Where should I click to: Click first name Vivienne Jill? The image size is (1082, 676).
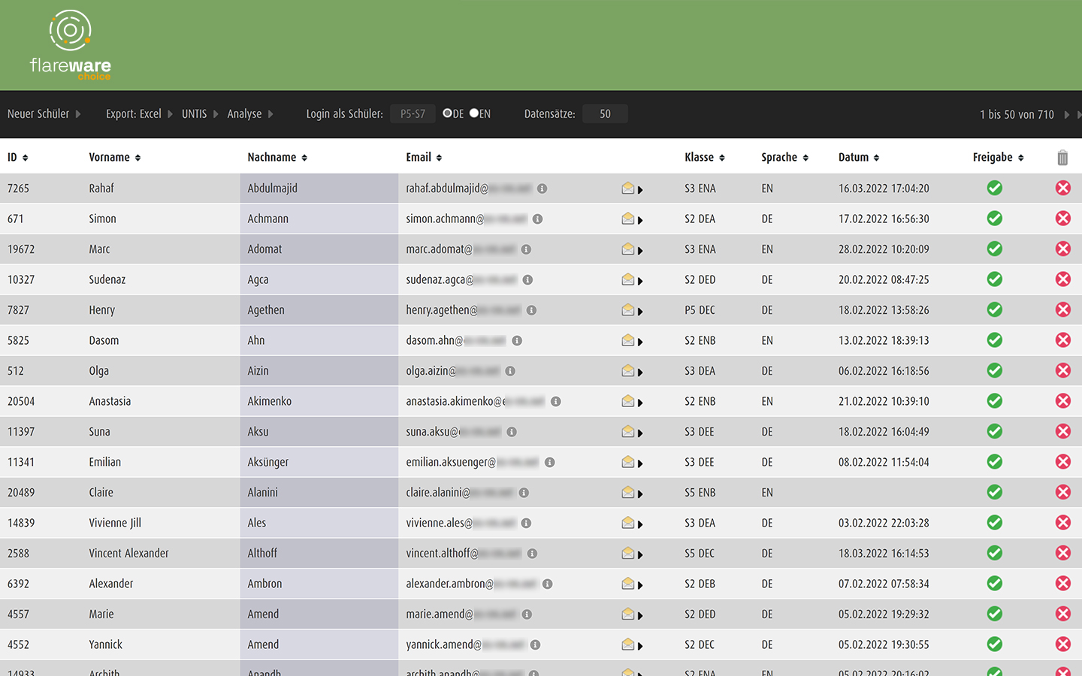pos(115,523)
